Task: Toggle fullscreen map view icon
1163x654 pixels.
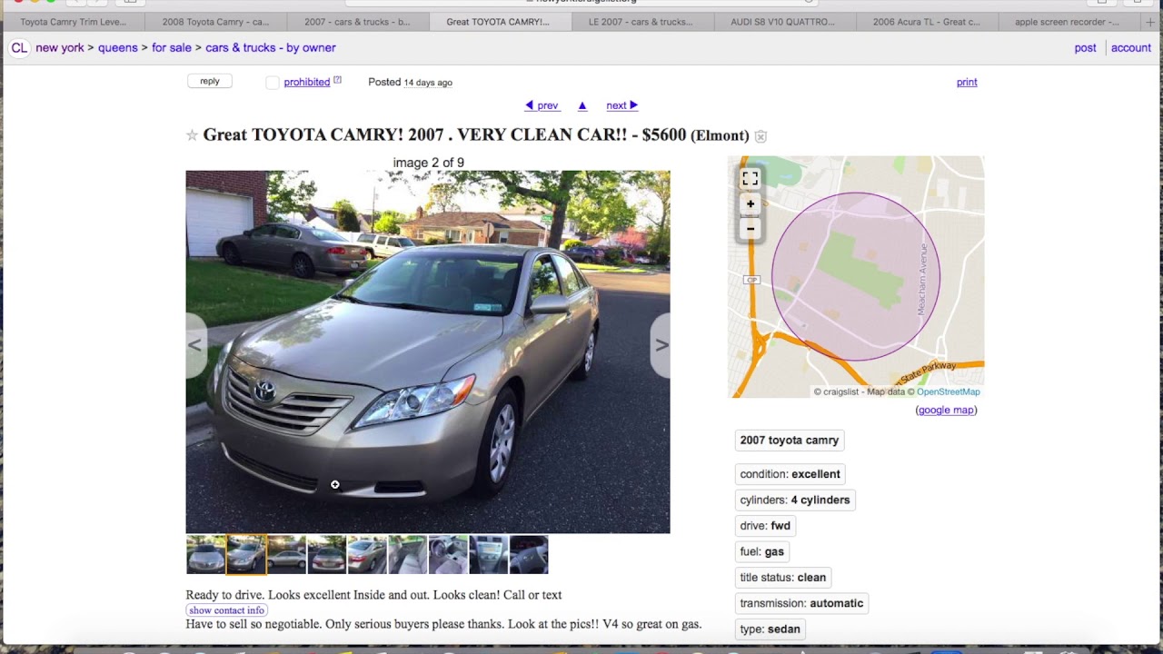Action: 750,179
